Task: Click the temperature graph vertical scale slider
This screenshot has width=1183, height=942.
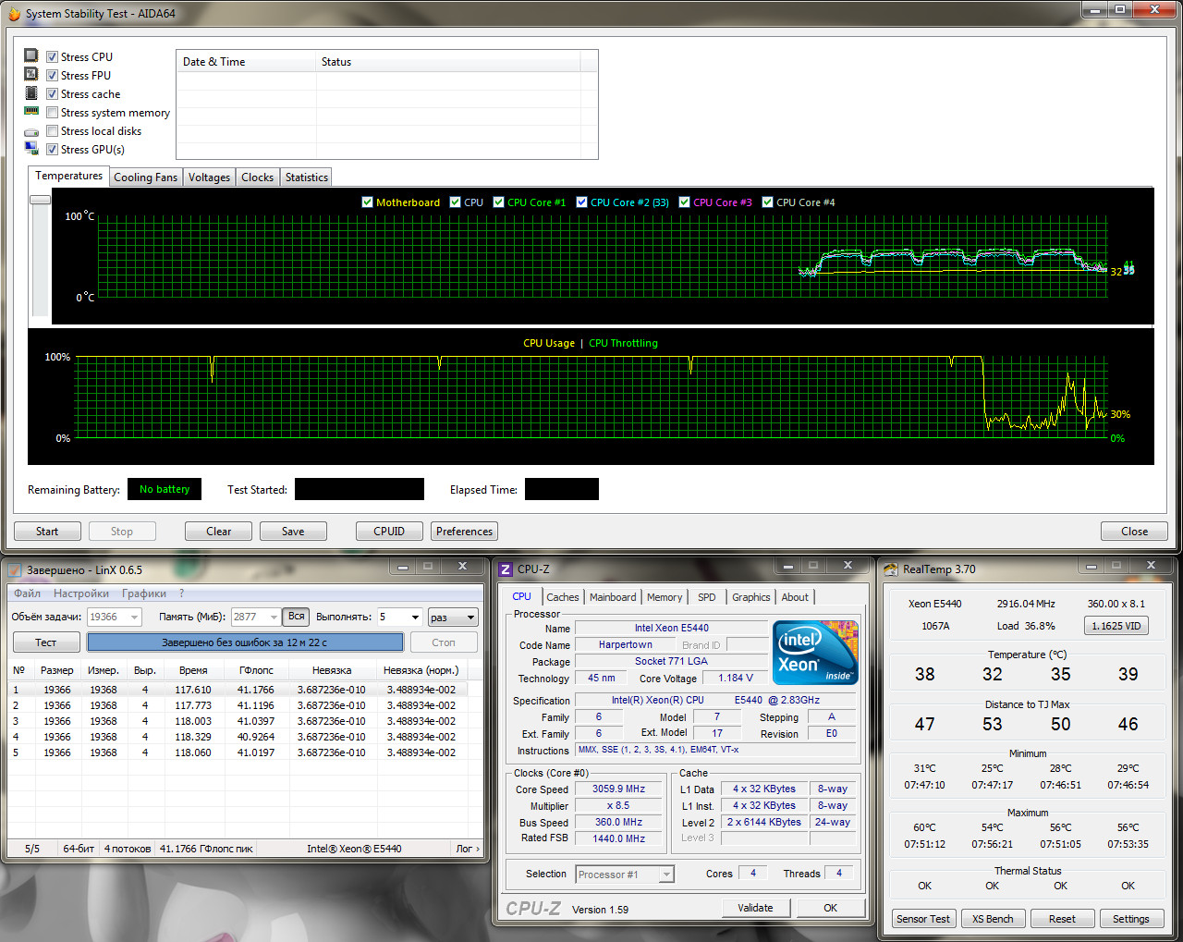Action: [x=40, y=200]
